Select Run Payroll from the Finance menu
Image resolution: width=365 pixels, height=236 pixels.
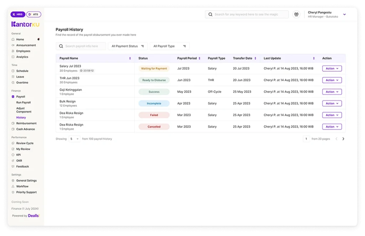pos(23,103)
